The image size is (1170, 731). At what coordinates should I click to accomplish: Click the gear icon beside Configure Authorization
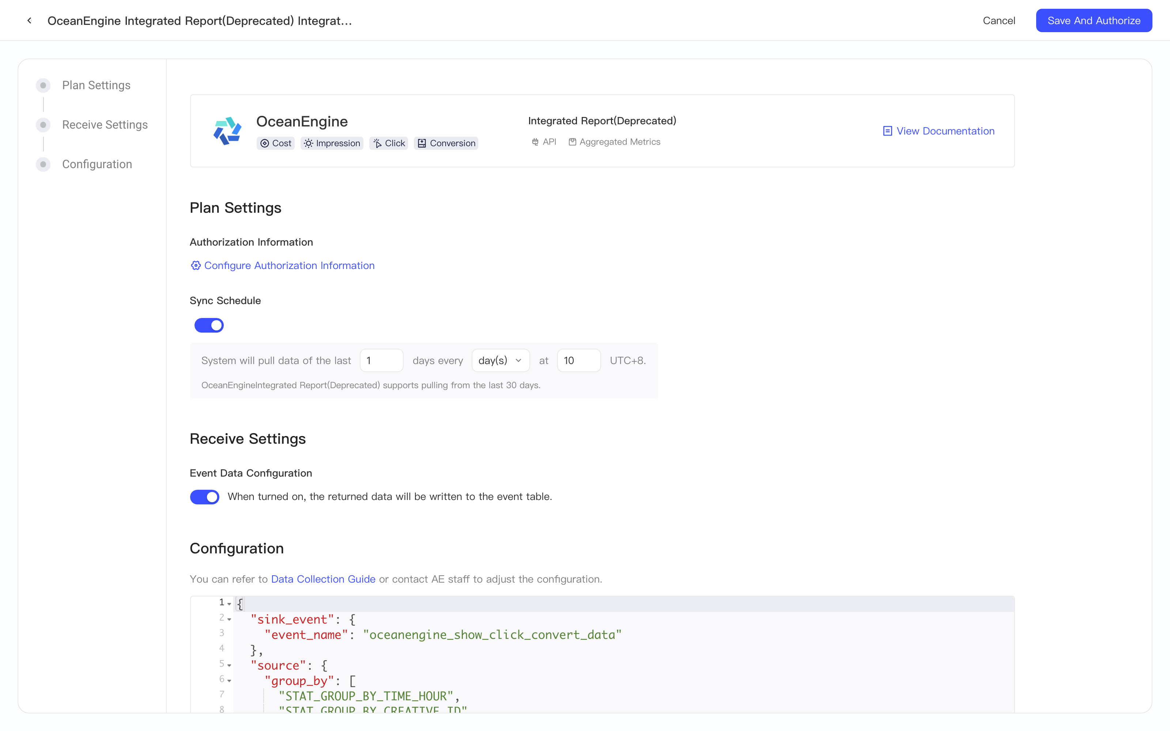[x=195, y=265]
